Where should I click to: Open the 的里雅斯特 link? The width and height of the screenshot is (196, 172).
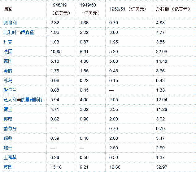(x=32, y=100)
